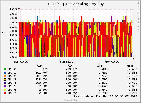Select the 'CPU 1' legend label
141x103 pixels.
coord(12,73)
